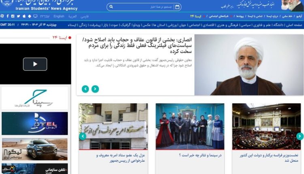Open صوت audio menu item
This screenshot has height=174, width=304.
click(x=114, y=25)
